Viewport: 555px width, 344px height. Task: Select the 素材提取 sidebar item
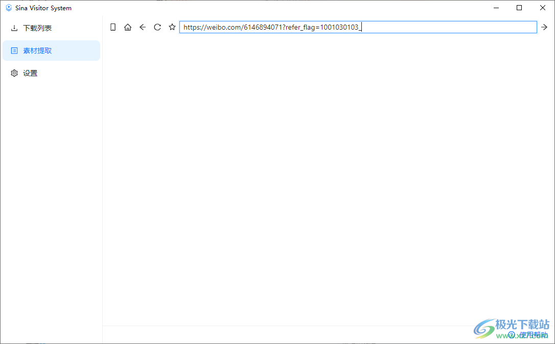click(x=51, y=51)
